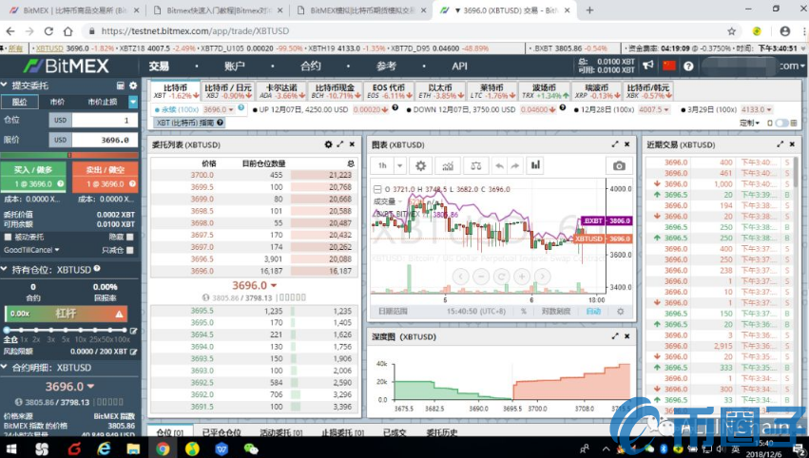Bookmark page with star icon in address bar

(x=732, y=31)
